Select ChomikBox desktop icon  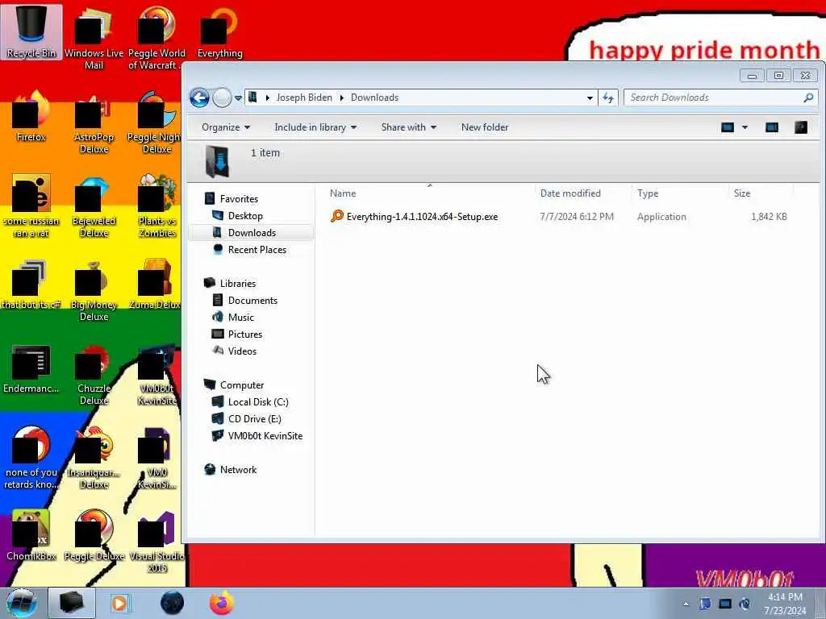point(31,536)
